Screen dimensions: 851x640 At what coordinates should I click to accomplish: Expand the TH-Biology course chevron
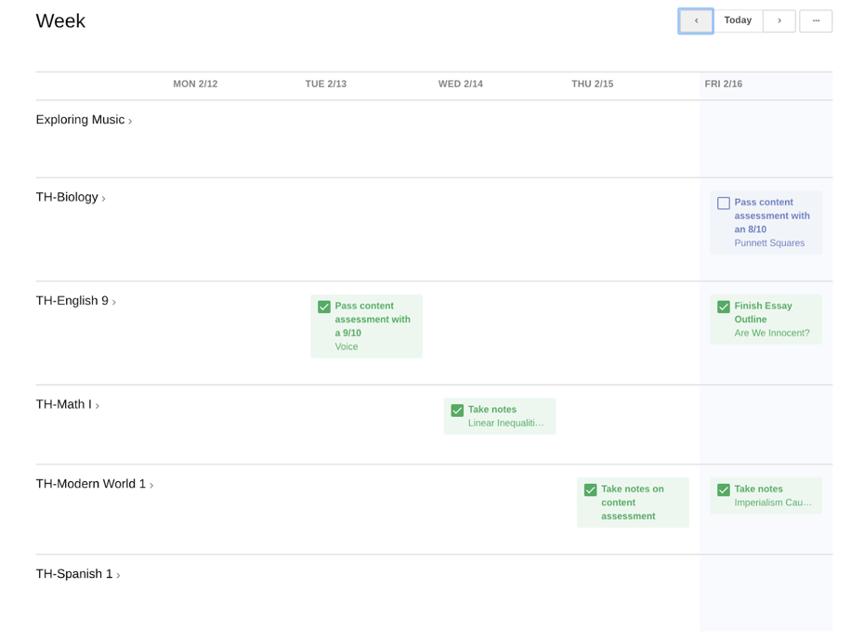pos(103,199)
